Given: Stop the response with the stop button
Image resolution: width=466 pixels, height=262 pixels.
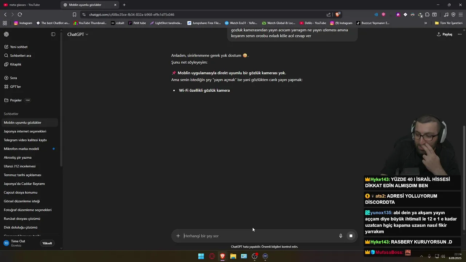Looking at the screenshot, I should click(x=351, y=236).
